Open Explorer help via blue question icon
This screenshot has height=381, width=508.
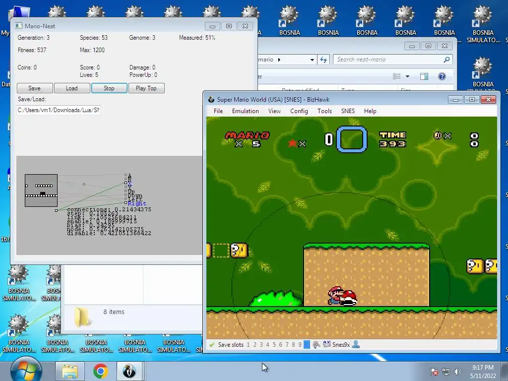click(x=442, y=76)
